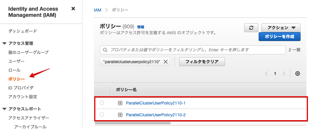The height and width of the screenshot is (129, 318).
Task: Click the search magnifier icon
Action: pos(105,50)
